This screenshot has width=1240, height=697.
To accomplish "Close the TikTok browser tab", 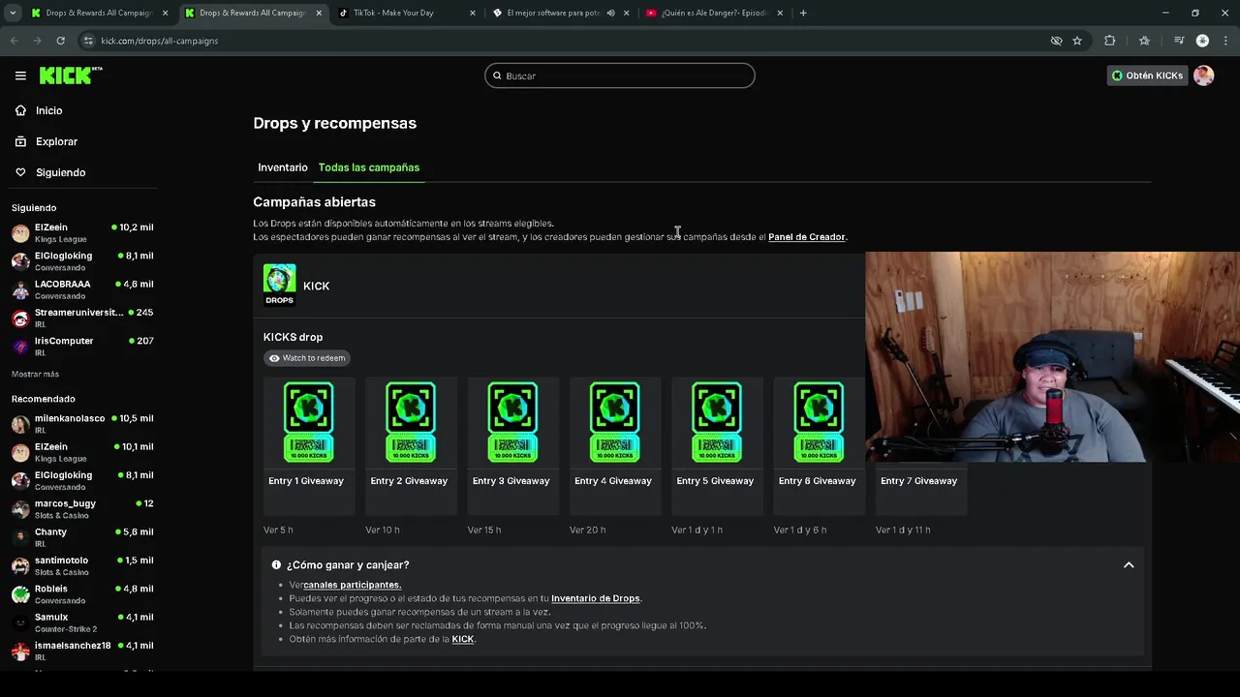I will [x=473, y=13].
